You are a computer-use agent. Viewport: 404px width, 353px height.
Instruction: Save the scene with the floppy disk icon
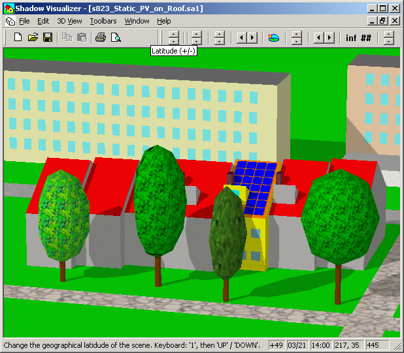click(x=48, y=38)
